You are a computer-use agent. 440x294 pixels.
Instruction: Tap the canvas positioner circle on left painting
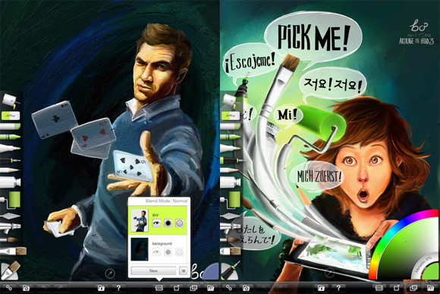110,273
